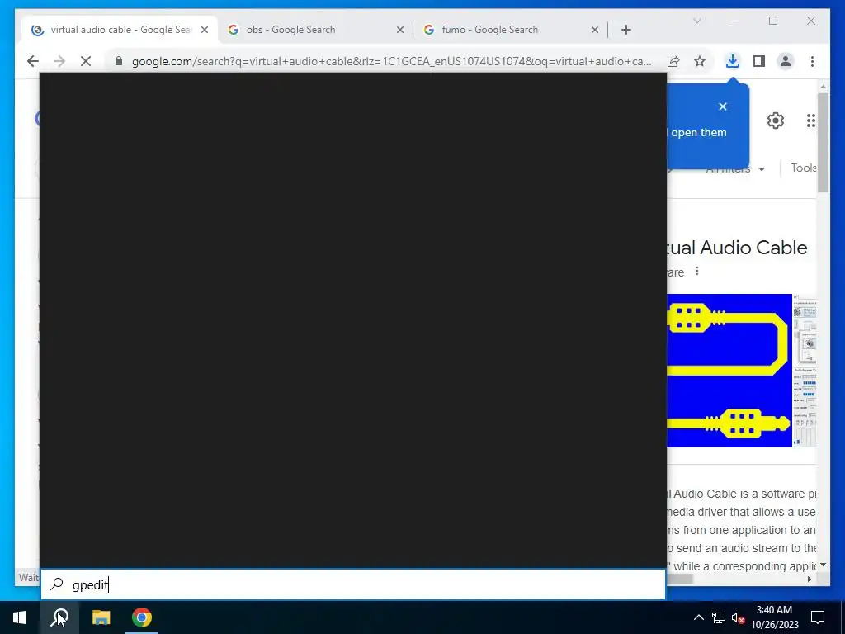Show hidden system tray icons

tap(698, 617)
